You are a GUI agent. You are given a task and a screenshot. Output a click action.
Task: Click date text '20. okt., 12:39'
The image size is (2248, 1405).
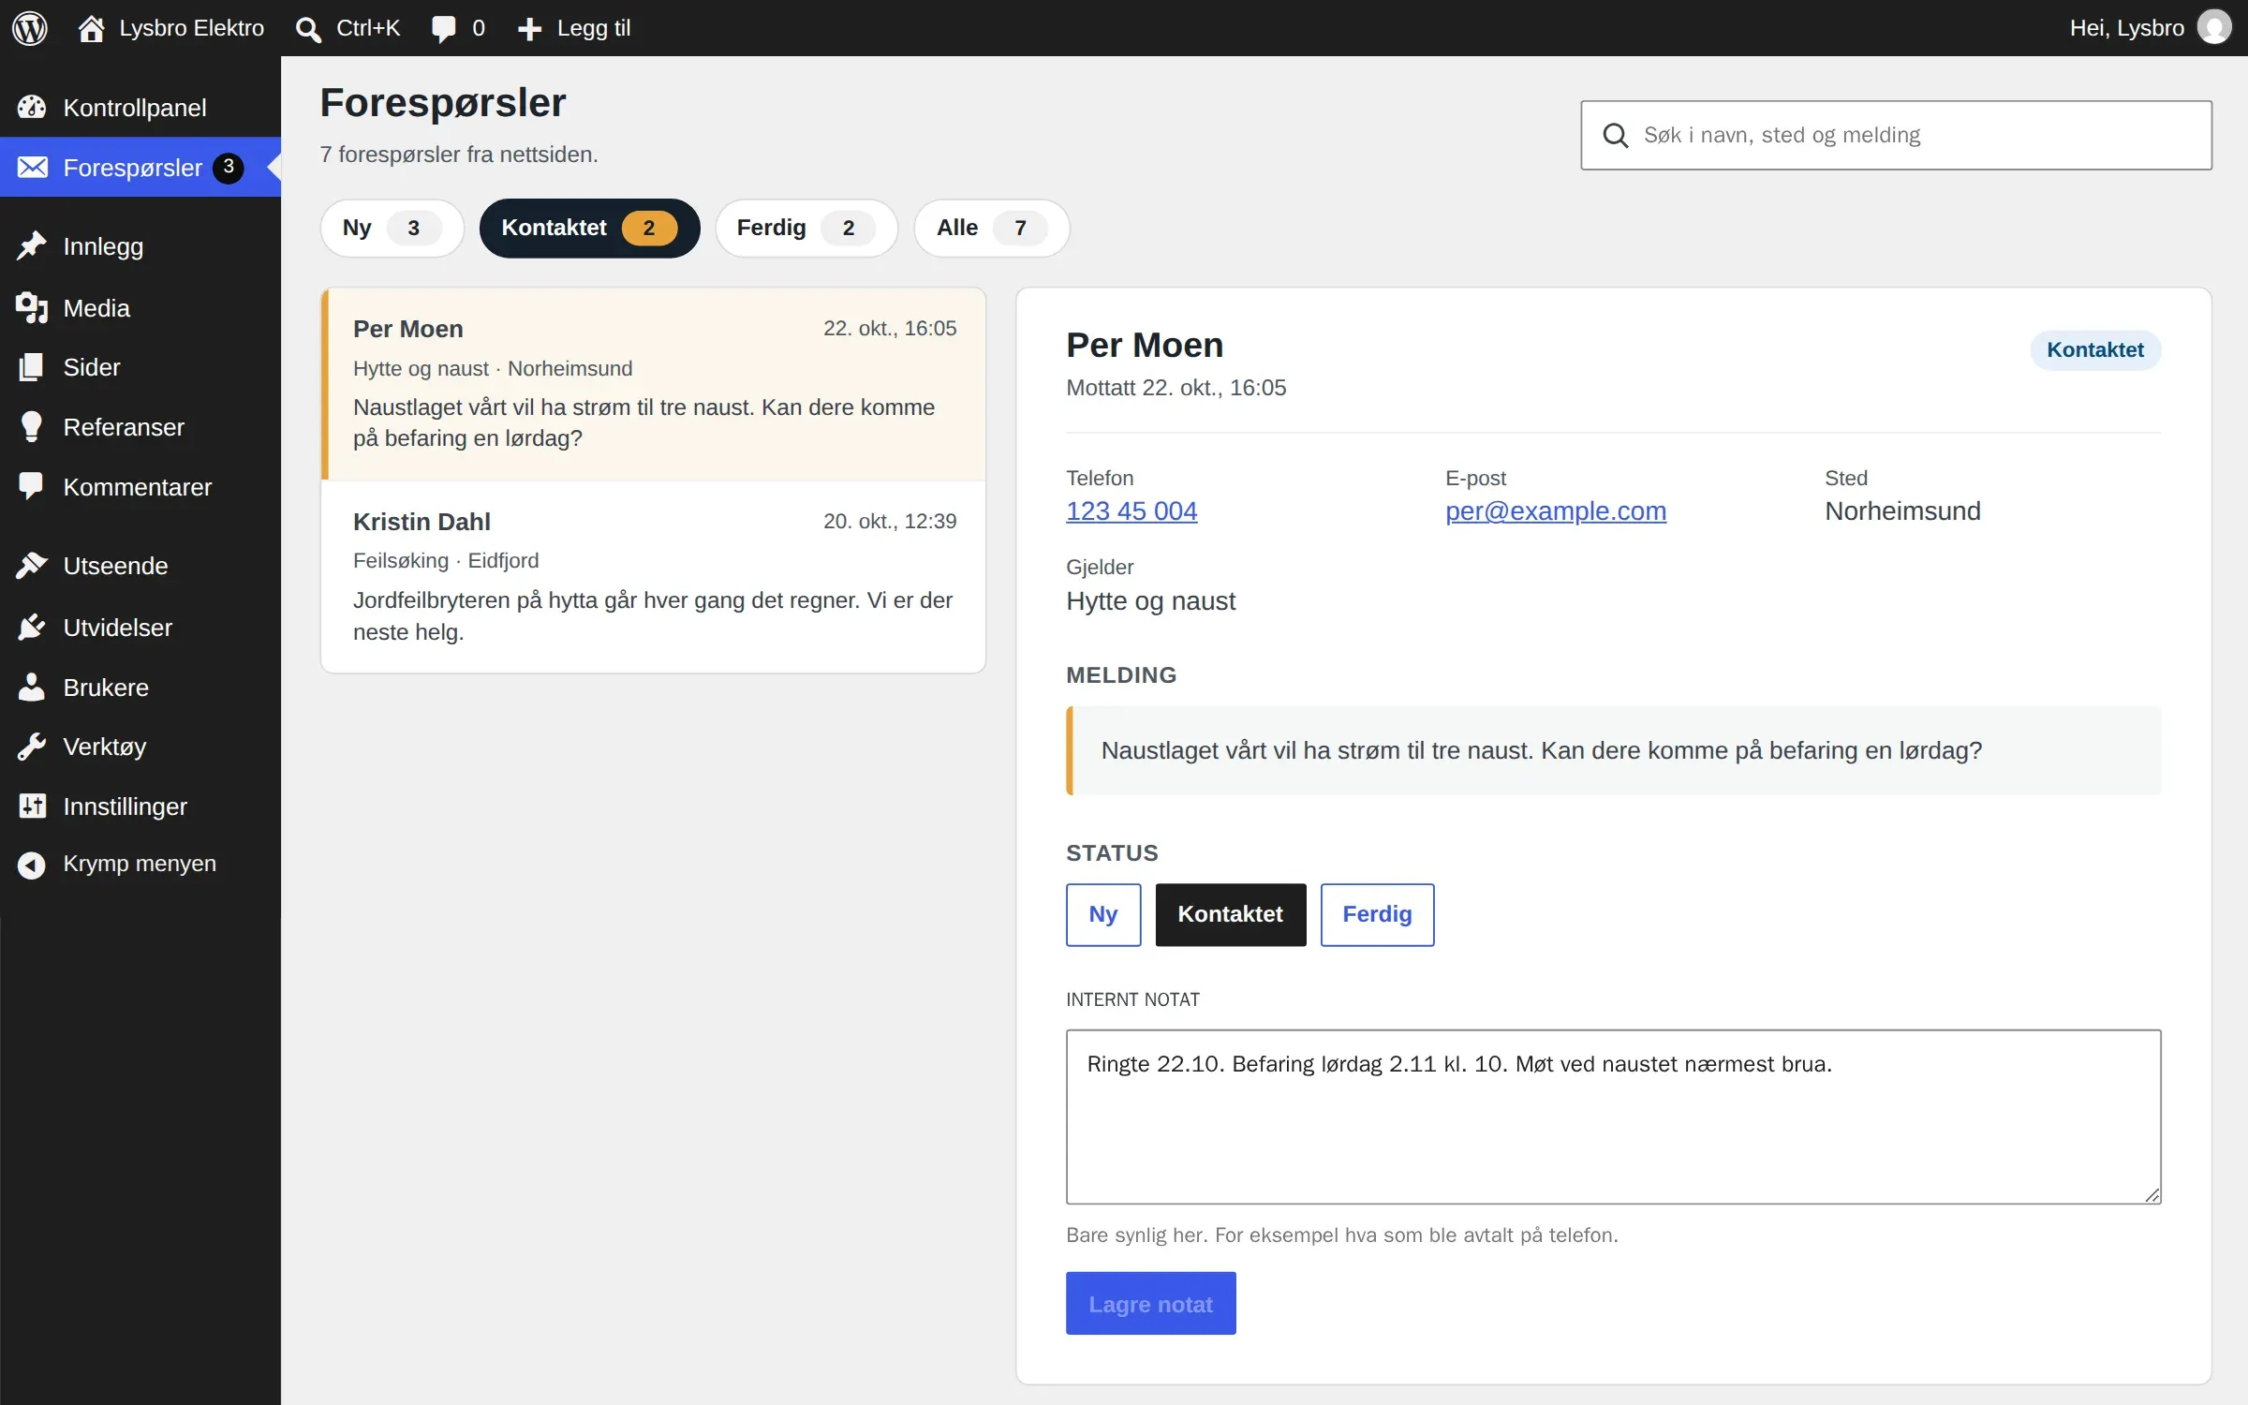pos(890,522)
